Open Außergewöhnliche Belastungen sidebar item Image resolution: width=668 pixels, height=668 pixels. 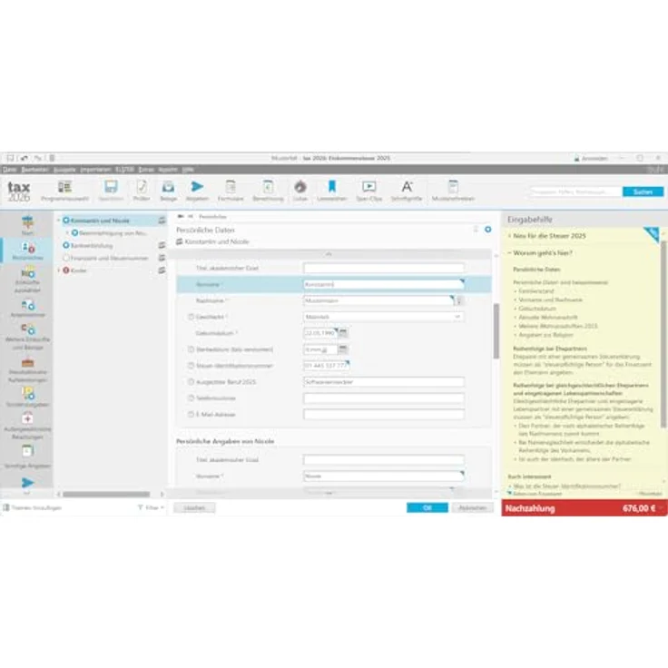pyautogui.click(x=28, y=426)
